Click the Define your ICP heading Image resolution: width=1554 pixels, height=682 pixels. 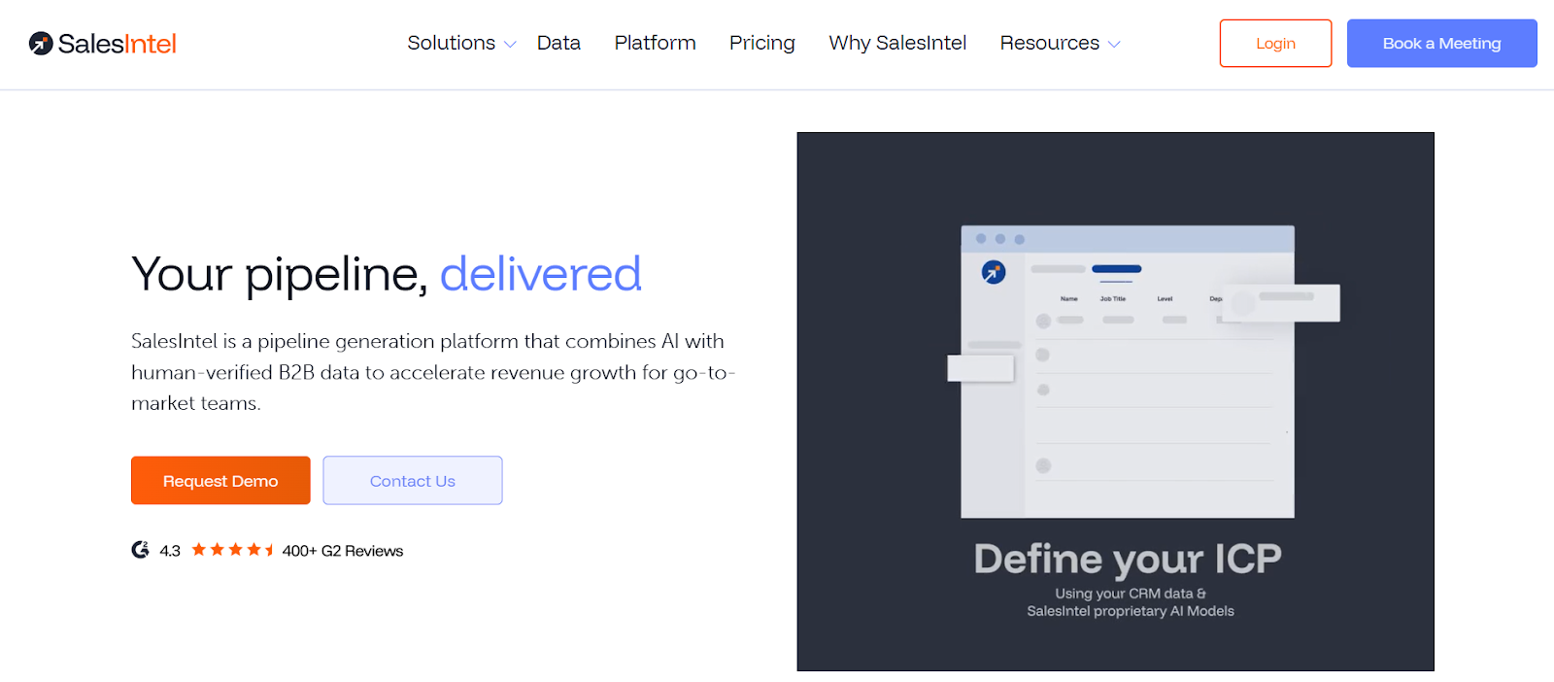tap(1128, 559)
